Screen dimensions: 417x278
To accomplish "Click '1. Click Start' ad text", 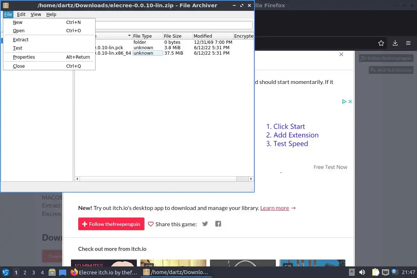I will point(285,126).
